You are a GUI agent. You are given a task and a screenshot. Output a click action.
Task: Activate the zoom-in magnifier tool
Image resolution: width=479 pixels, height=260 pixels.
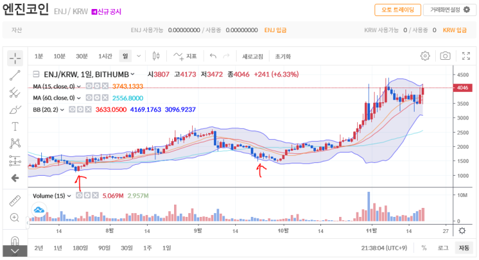tap(15, 218)
